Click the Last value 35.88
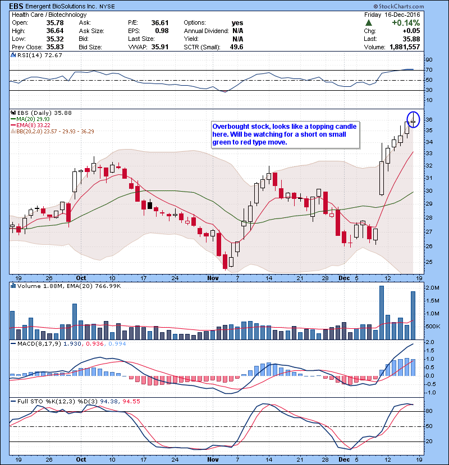This screenshot has width=449, height=465. (411, 39)
